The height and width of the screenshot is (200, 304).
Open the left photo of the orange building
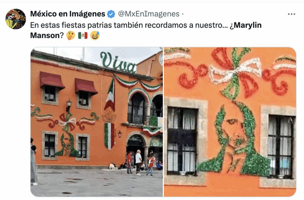[97, 122]
